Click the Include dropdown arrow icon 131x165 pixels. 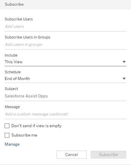[x=124, y=62]
